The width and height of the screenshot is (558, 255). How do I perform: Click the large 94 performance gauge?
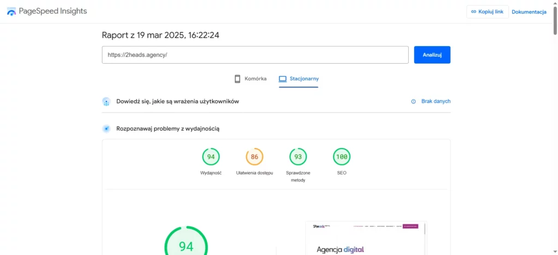click(x=186, y=241)
